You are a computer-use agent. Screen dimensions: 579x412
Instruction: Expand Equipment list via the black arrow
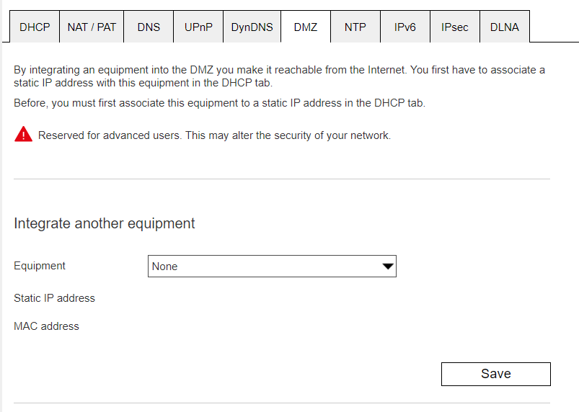[388, 267]
